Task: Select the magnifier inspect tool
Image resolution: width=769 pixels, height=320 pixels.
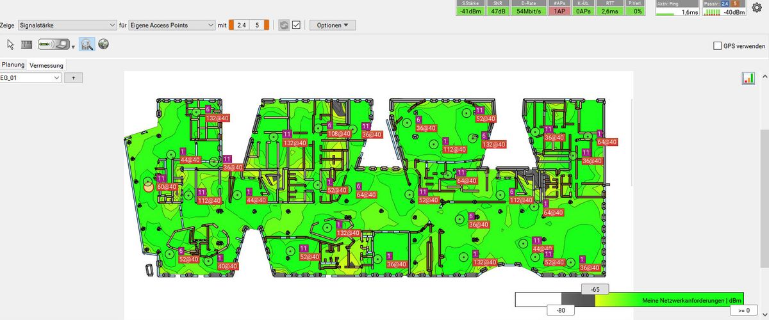Action: coord(87,45)
